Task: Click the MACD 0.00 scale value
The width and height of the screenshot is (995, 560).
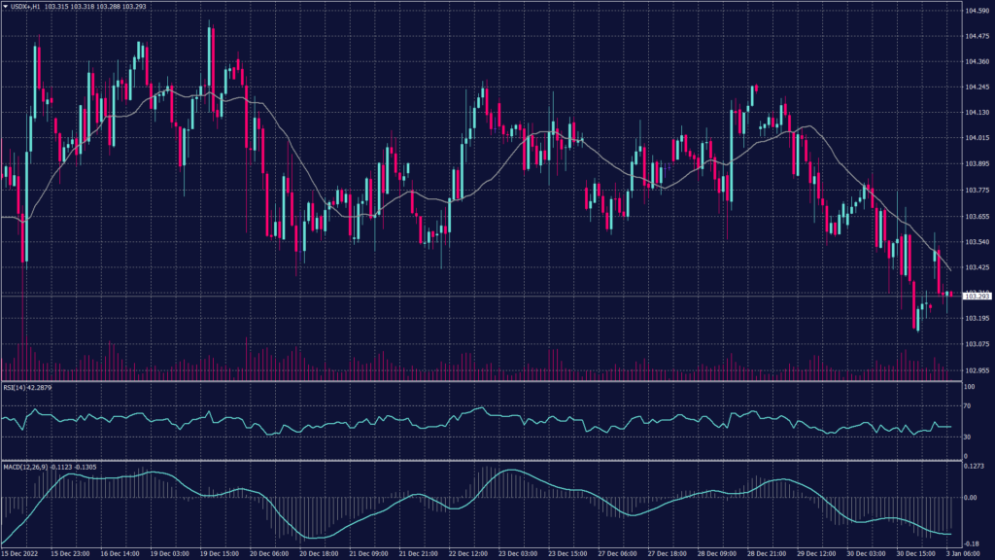Action: [972, 497]
